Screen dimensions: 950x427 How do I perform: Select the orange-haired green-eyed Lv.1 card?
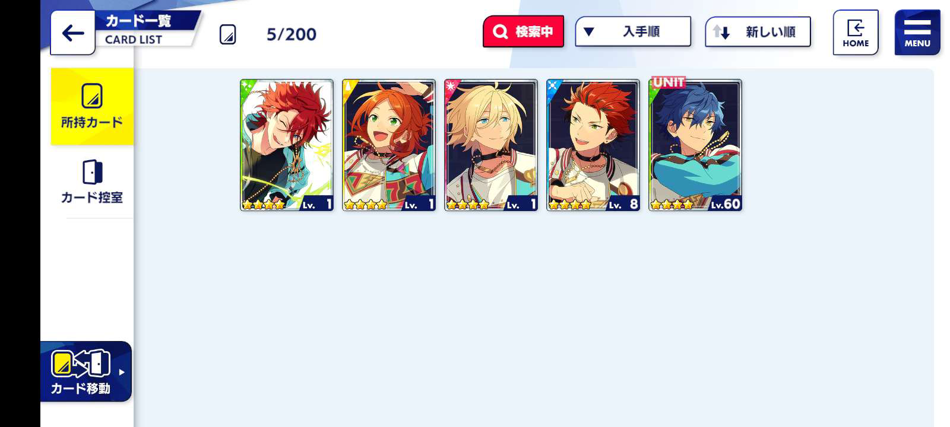point(389,145)
